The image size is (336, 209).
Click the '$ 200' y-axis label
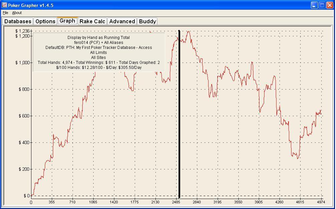tap(24, 169)
